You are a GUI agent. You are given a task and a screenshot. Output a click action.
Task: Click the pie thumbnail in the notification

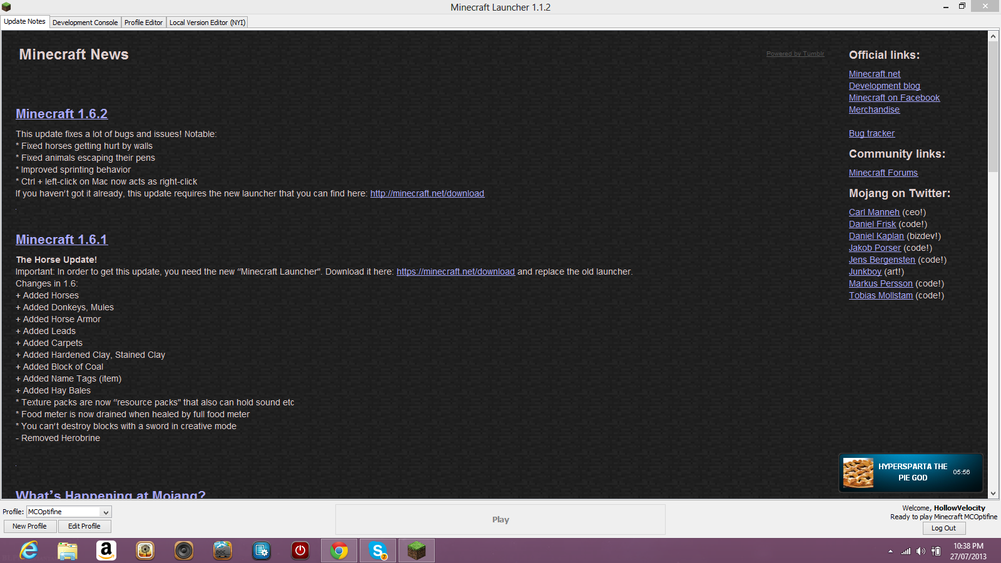858,472
